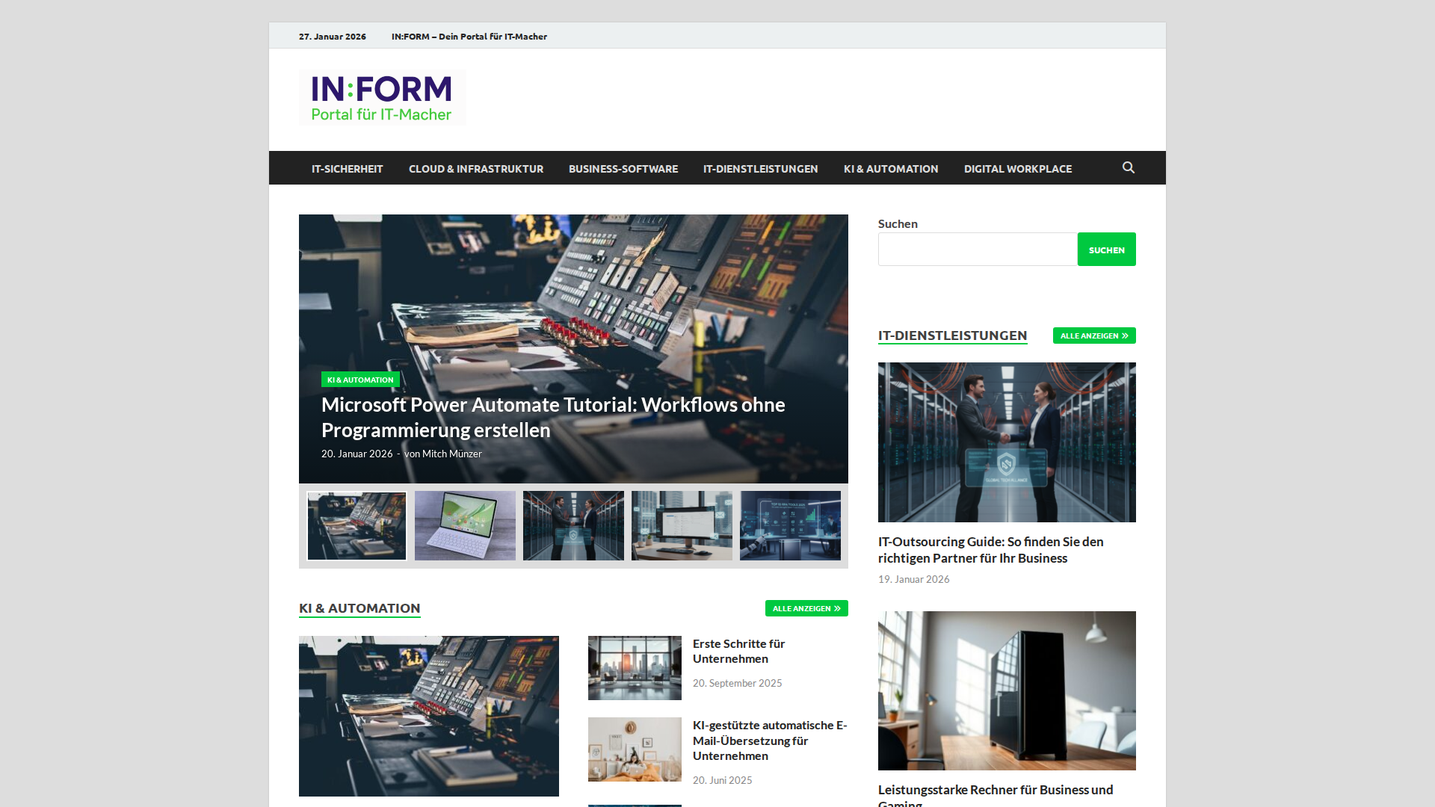Select the handshake server room slider thumbnail
Screen dimensions: 1435x807
[573, 525]
